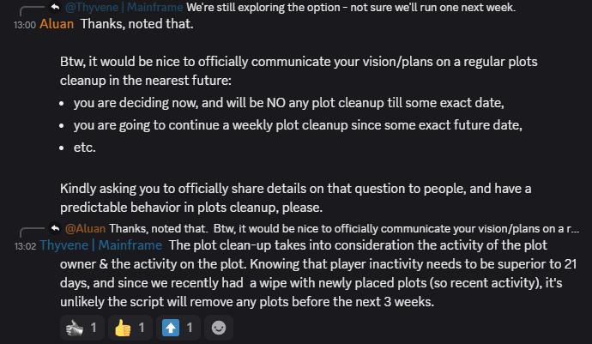The image size is (592, 344).
Task: Toggle the metal thumbs-up reaction
Action: tap(82, 326)
